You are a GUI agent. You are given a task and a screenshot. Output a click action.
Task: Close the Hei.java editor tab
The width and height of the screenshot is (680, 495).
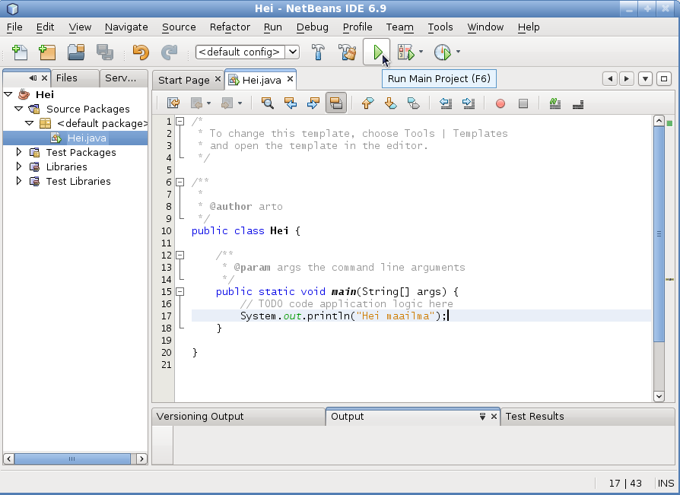coord(290,79)
